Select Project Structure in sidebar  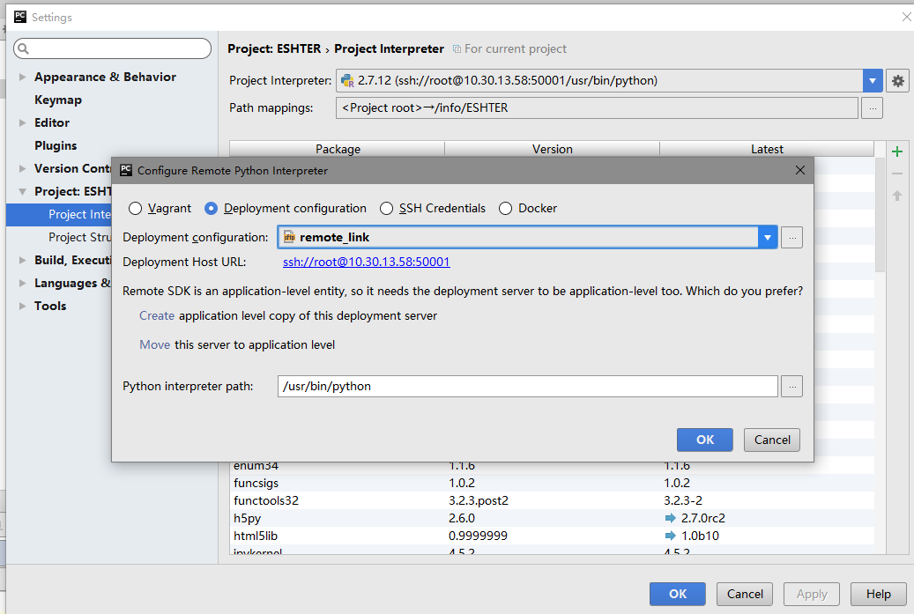click(x=79, y=237)
